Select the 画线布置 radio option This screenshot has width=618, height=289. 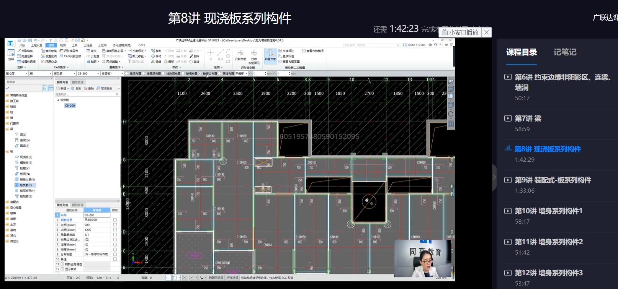pyautogui.click(x=220, y=73)
